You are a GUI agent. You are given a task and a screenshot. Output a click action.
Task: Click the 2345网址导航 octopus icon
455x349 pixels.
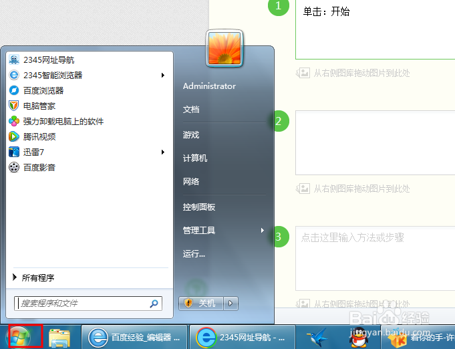coord(14,60)
